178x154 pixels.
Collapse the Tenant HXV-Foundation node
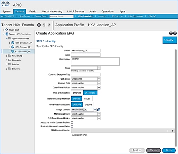pos(4,34)
